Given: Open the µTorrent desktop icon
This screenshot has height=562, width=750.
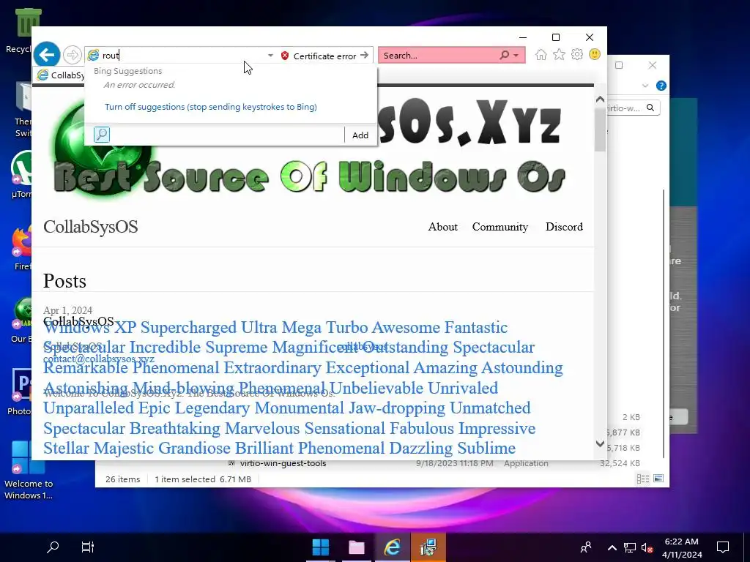Looking at the screenshot, I should [x=21, y=174].
